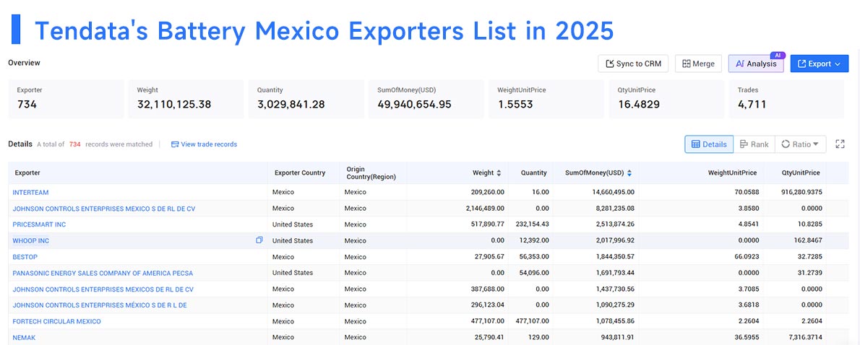Click United States country cell in PRICESMART row
The image size is (860, 345).
[x=293, y=224]
